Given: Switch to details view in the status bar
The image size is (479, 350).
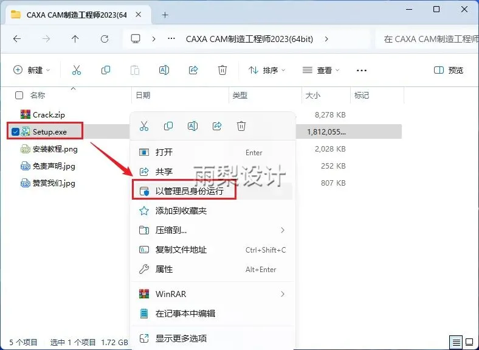Looking at the screenshot, I should tap(456, 342).
